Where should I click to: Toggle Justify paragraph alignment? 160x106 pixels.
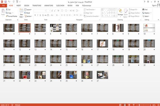point(70,15)
